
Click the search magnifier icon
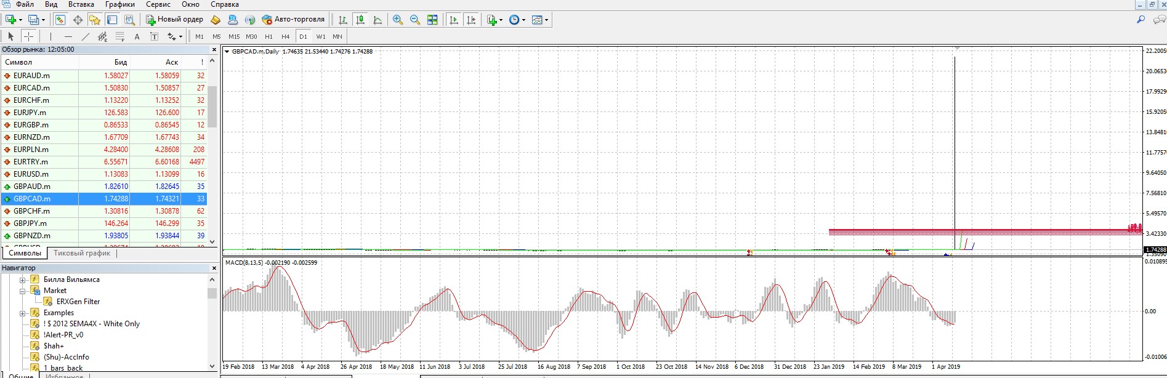coord(1141,20)
